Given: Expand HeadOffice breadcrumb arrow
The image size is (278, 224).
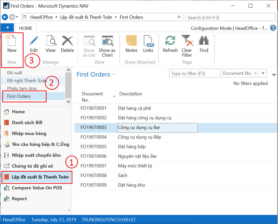Looking at the screenshot, I should coord(56,17).
